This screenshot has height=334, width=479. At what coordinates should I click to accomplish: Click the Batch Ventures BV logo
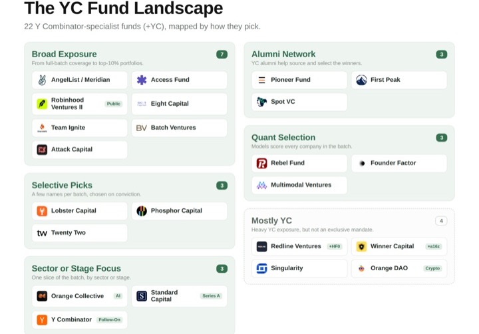[x=142, y=128]
